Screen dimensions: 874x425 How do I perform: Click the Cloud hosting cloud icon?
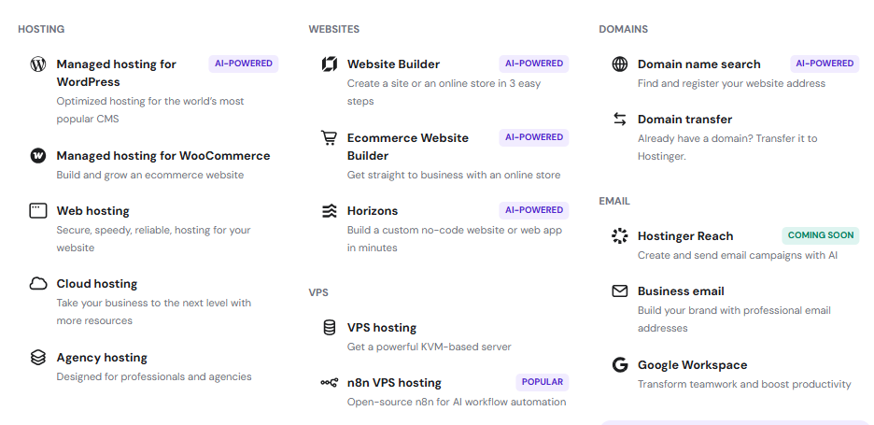[x=38, y=284]
